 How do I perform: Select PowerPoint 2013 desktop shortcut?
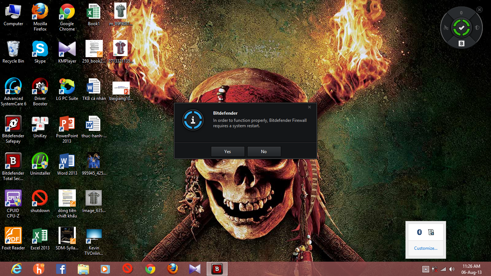(67, 129)
